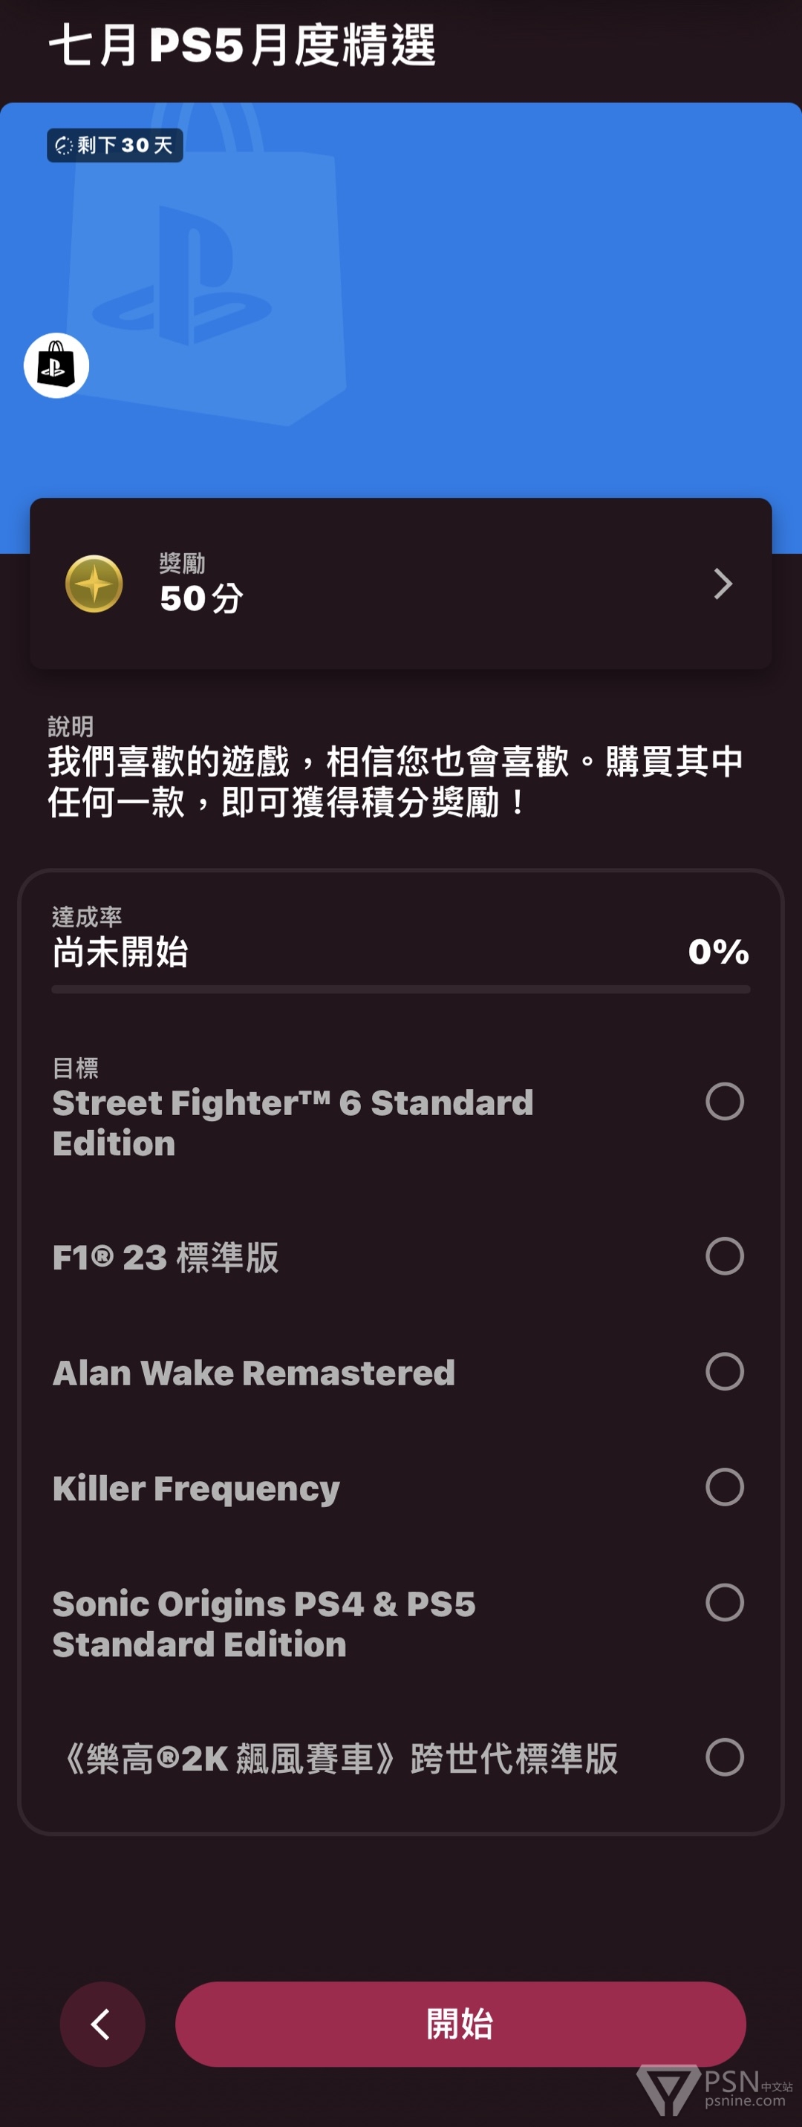Click the 達成率 progress bar
The image size is (802, 2127).
pos(400,989)
